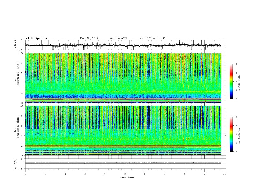Click the ch.2 frequency axis "2" tick label
253x195 pixels.
pyautogui.click(x=22, y=146)
